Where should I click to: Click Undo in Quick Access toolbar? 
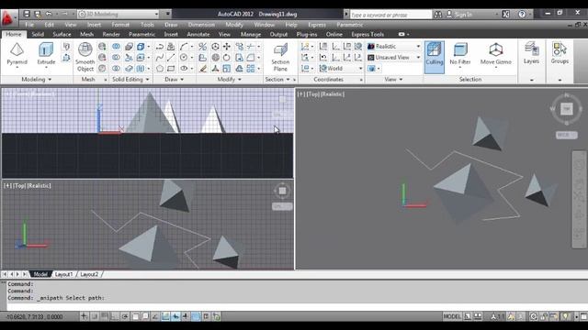coord(49,15)
